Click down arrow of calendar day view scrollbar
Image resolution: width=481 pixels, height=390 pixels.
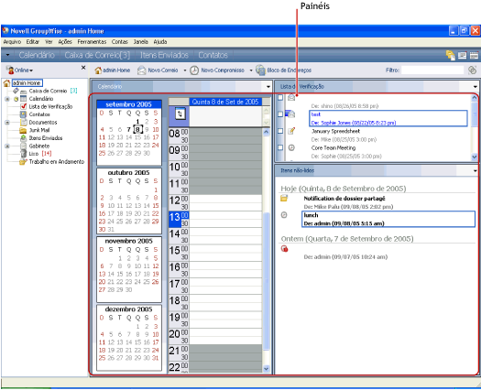(267, 369)
